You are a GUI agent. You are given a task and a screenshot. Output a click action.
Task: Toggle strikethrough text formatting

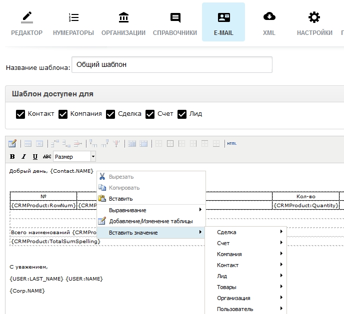pyautogui.click(x=47, y=157)
